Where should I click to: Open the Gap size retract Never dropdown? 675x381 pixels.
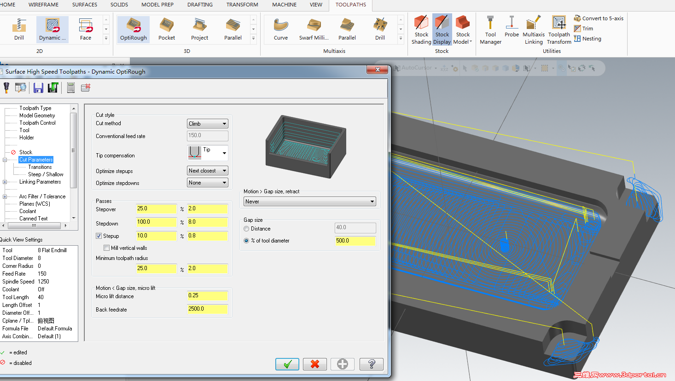point(310,202)
